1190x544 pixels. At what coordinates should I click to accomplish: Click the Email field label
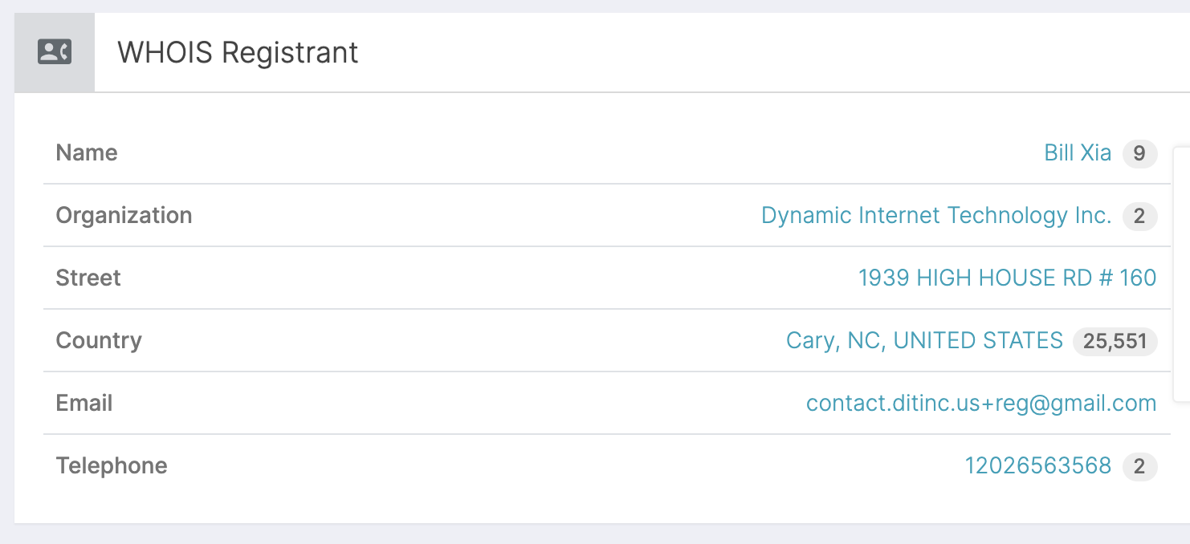click(x=84, y=403)
